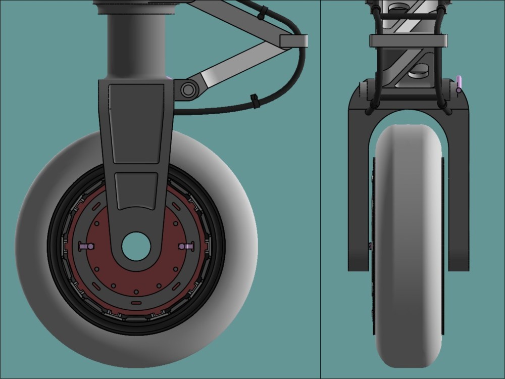Click the black hydraulic hose loop
This screenshot has height=379, width=505.
(301, 61)
